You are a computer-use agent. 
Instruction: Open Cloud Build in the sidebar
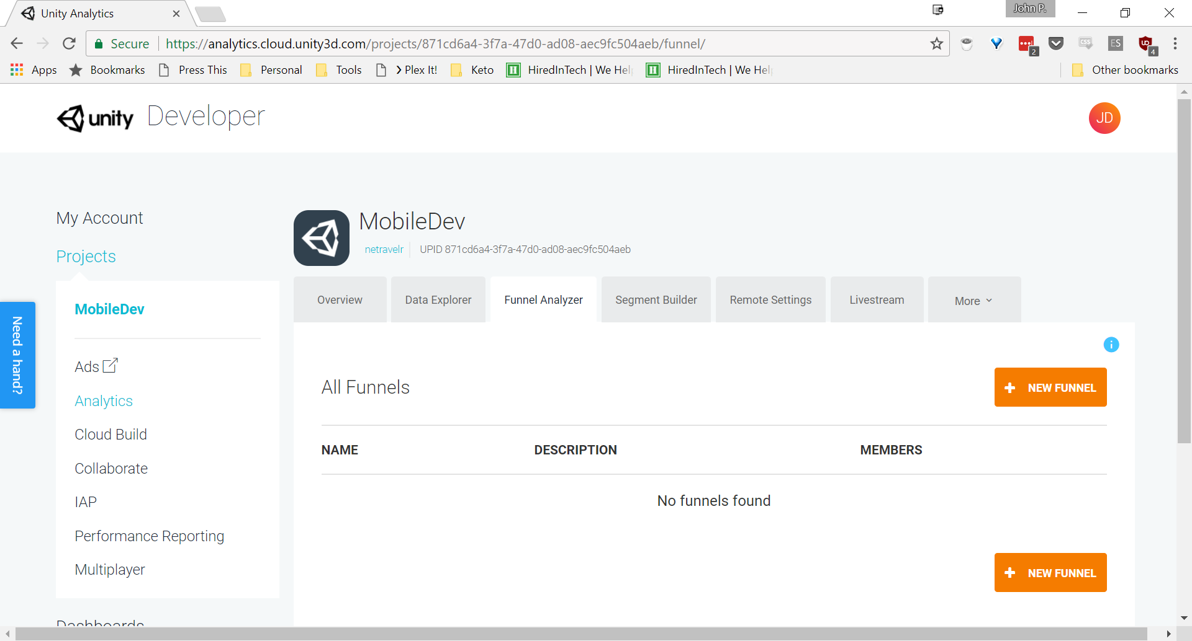click(x=111, y=435)
